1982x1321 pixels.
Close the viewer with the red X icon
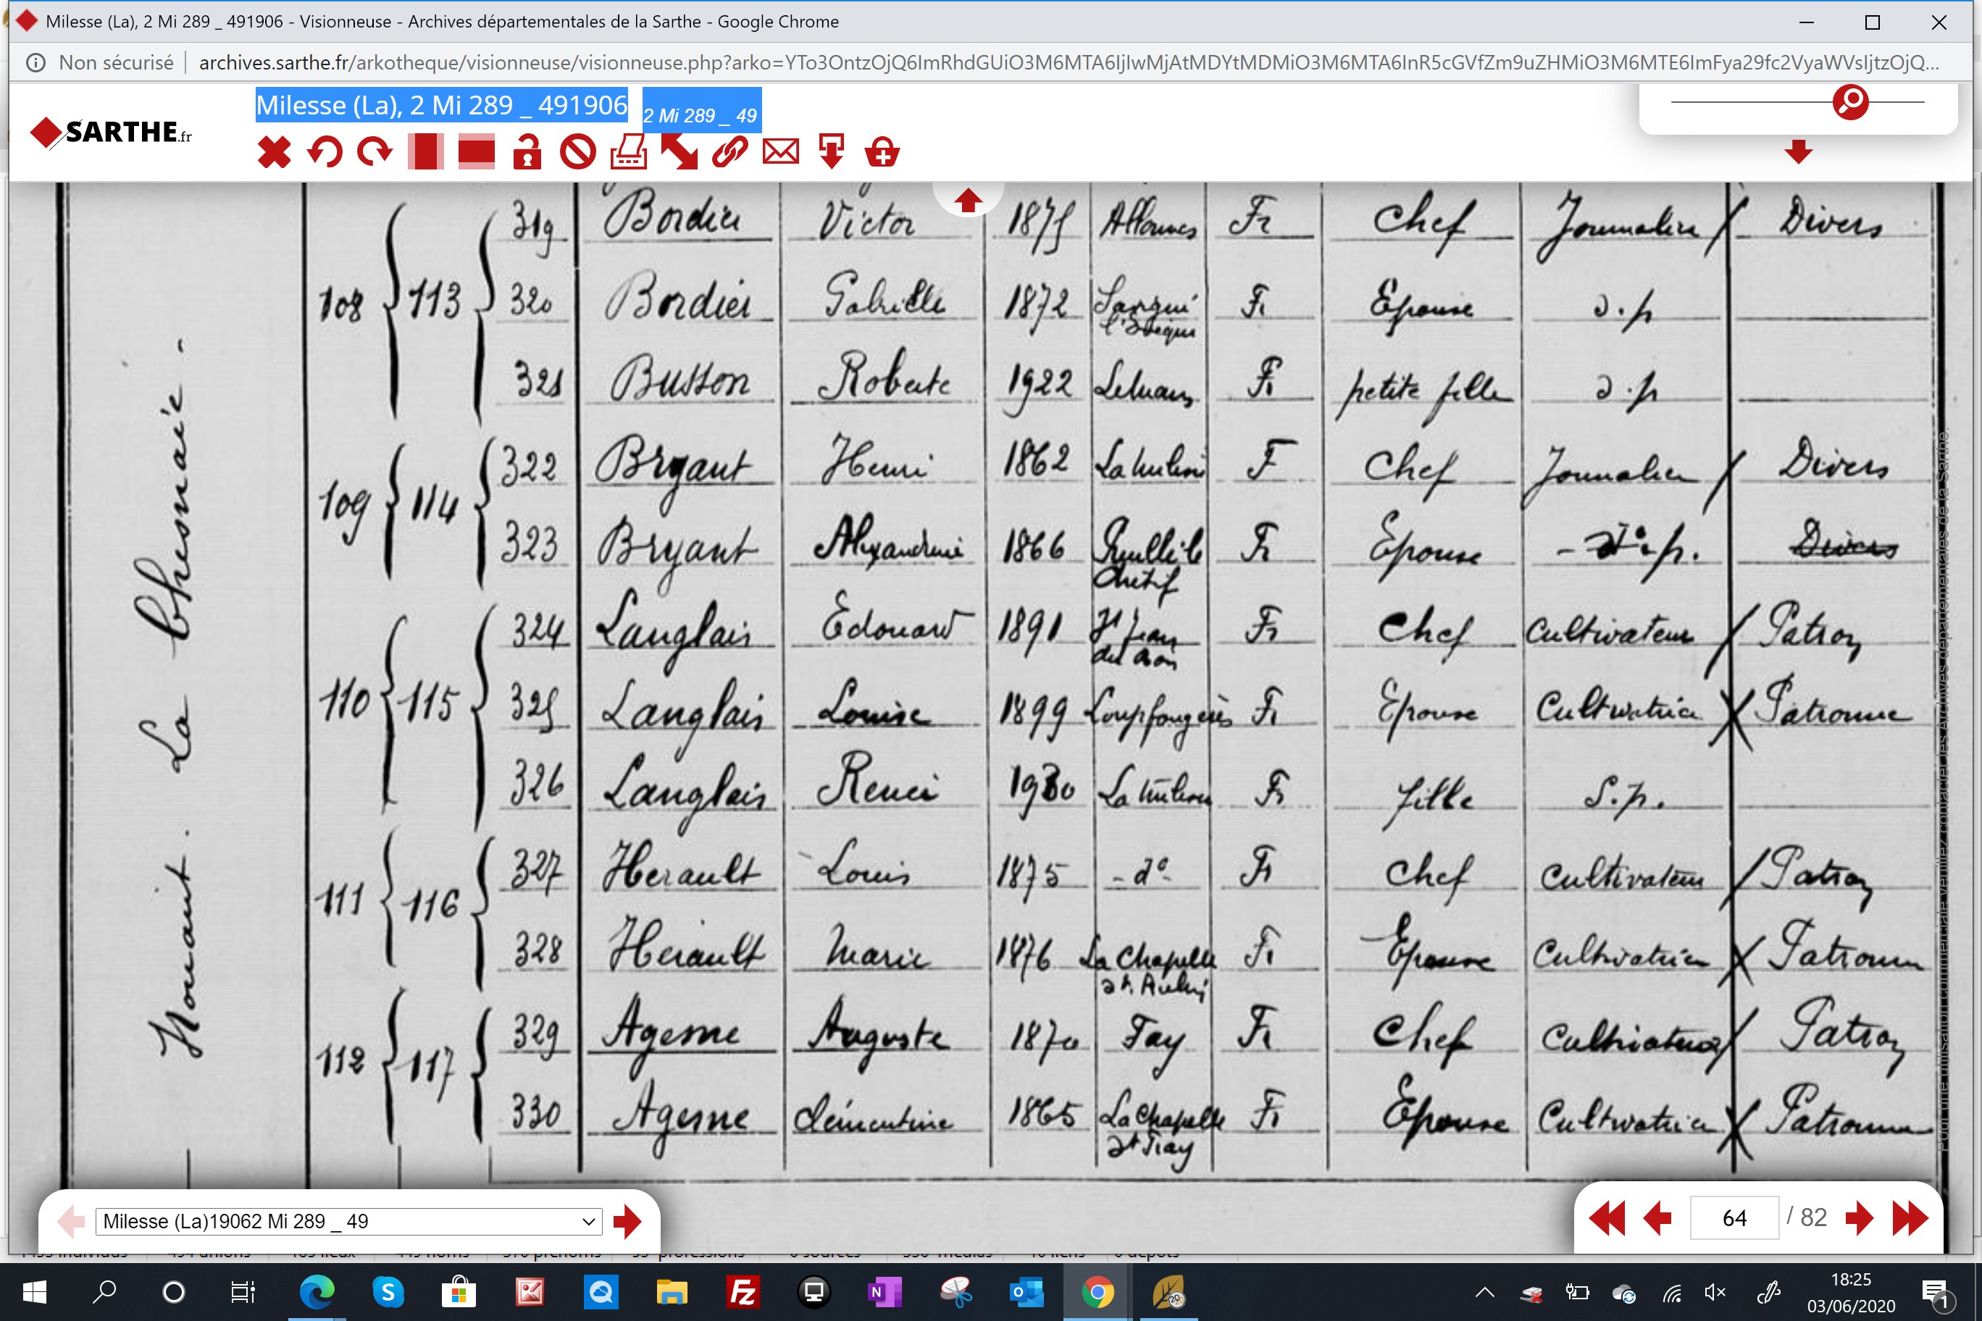coord(274,153)
